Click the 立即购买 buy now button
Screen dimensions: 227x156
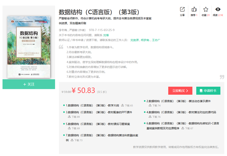(x=180, y=91)
